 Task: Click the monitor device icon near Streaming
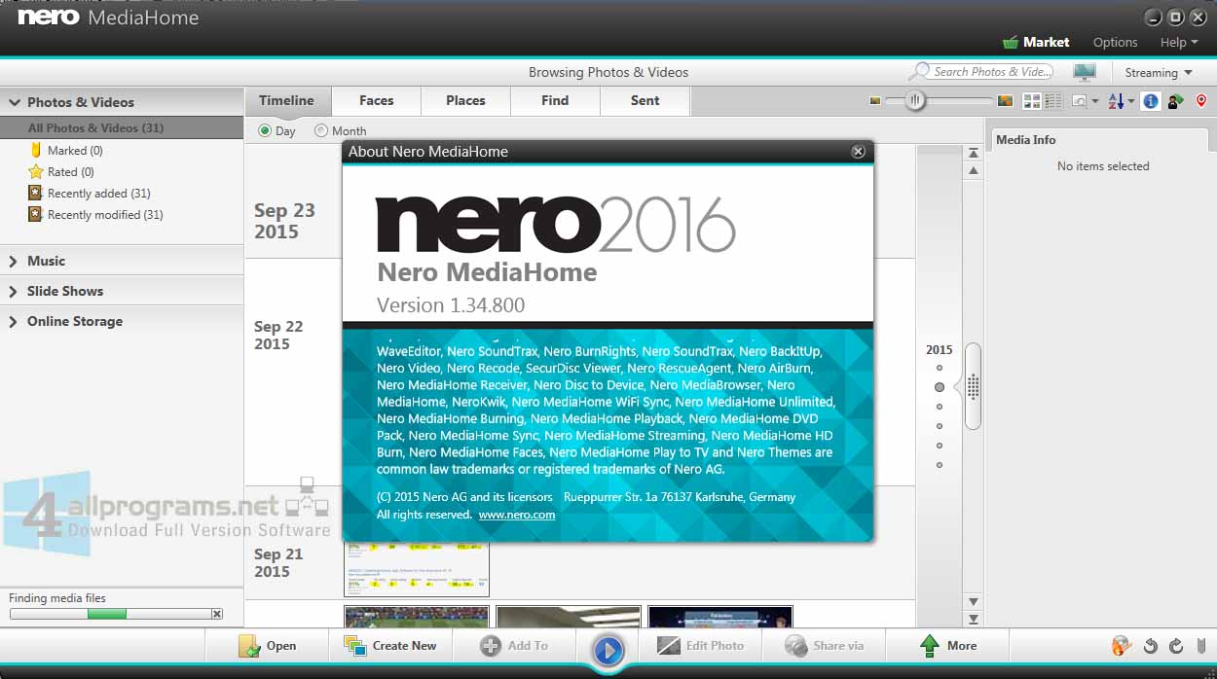tap(1084, 72)
